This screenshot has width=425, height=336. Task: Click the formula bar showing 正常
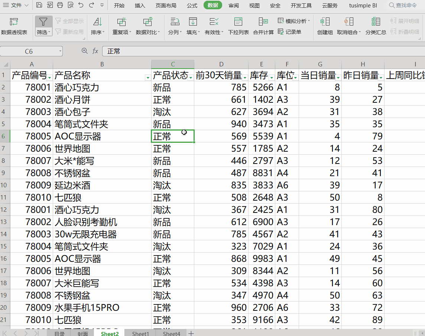click(263, 51)
